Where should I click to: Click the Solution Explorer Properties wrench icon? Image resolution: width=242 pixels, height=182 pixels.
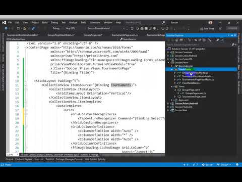click(218, 40)
